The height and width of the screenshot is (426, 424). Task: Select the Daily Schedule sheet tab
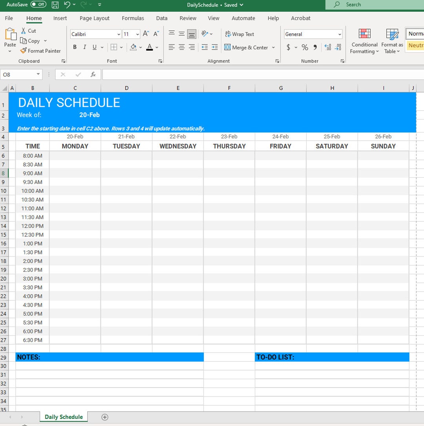click(x=63, y=417)
